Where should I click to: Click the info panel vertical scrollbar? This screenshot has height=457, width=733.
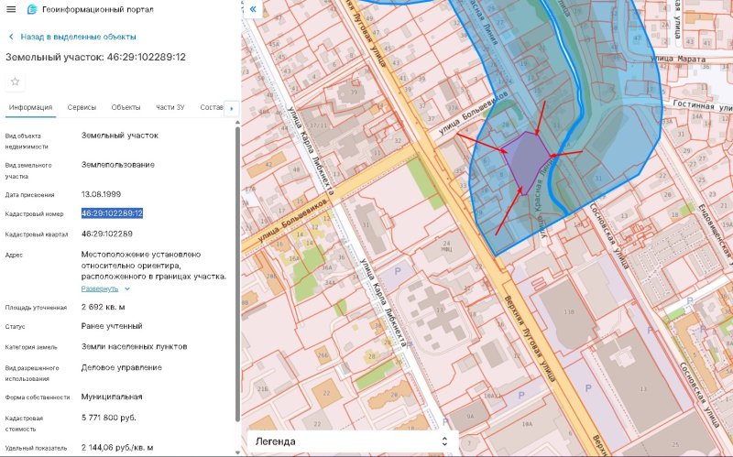point(237,275)
